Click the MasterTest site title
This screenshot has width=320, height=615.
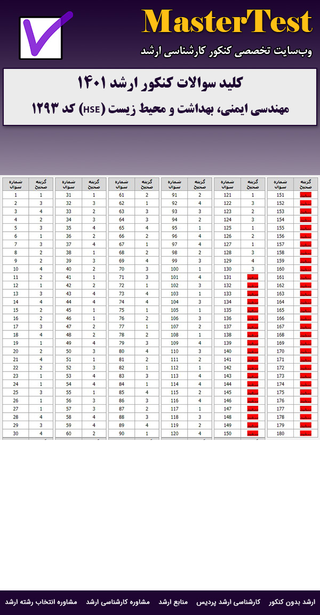tap(227, 22)
